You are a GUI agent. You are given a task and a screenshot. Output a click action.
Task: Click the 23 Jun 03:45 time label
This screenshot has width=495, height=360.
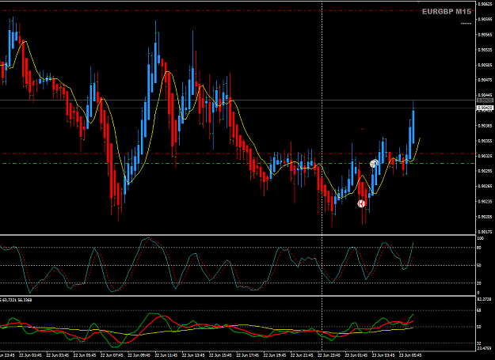(x=383, y=355)
